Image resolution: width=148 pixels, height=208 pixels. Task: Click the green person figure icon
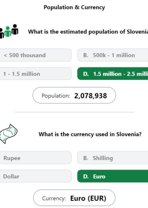[8, 32]
